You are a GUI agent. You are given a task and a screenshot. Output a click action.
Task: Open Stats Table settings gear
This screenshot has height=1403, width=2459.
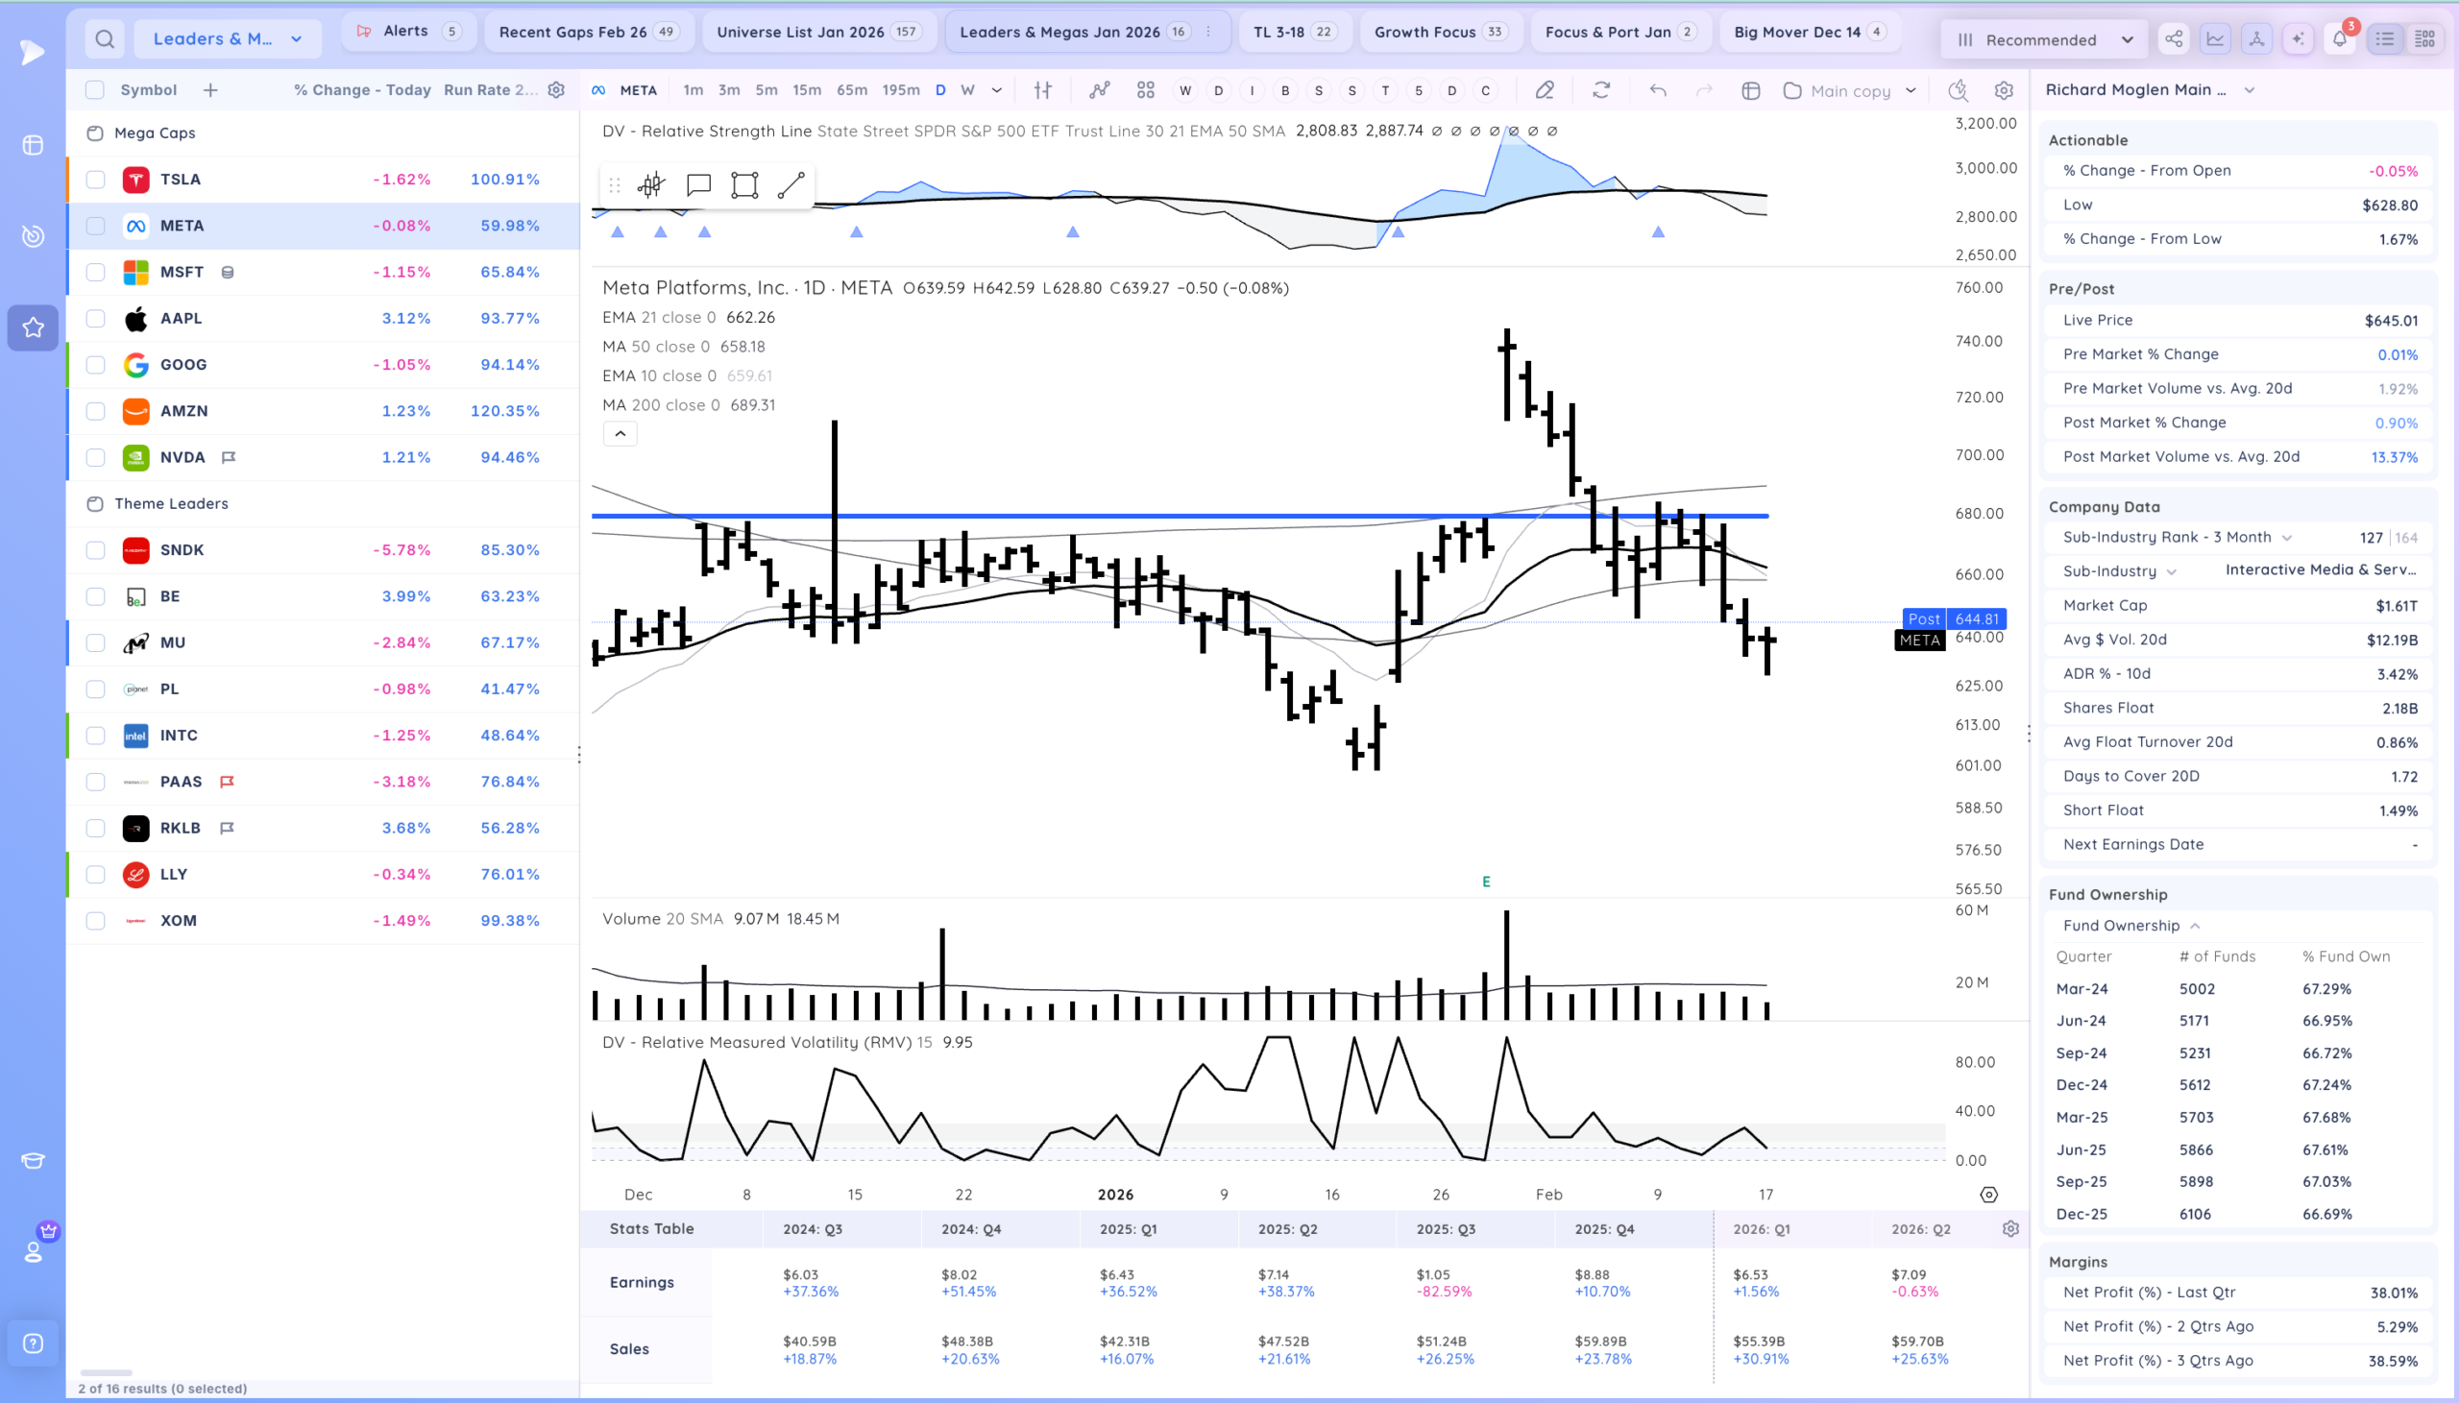pyautogui.click(x=2010, y=1228)
